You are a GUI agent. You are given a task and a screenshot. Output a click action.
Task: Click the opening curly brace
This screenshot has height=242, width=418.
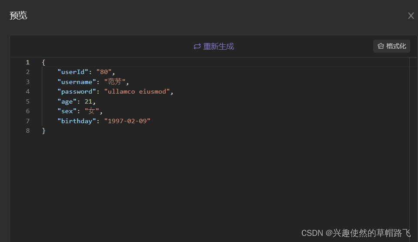(43, 62)
